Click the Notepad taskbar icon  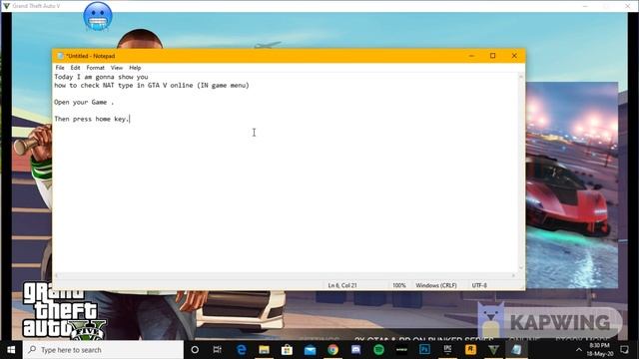click(x=516, y=350)
